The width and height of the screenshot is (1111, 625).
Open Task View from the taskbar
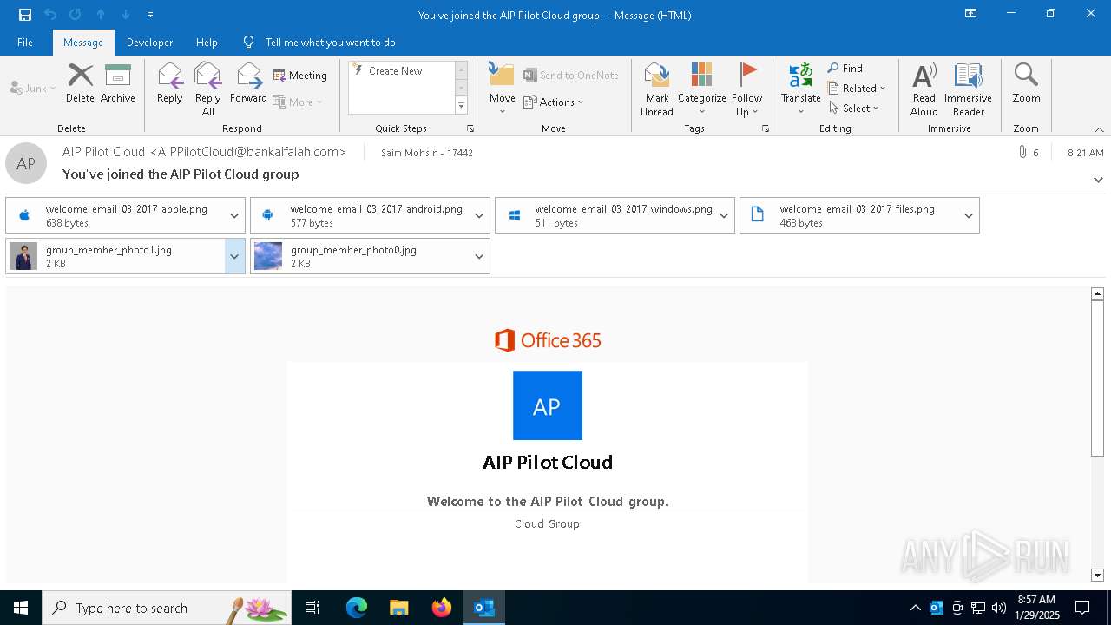[x=313, y=608]
